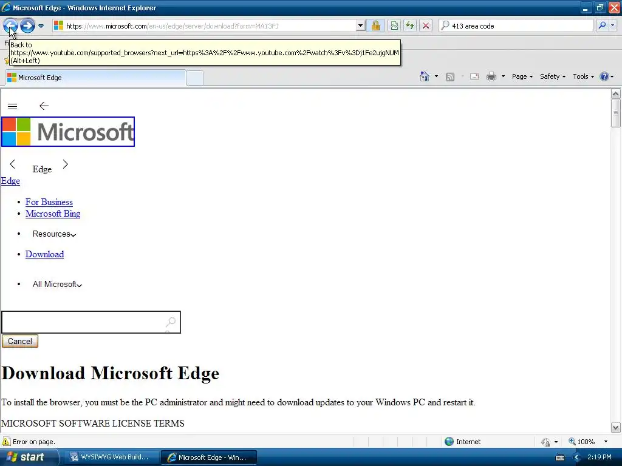Click the Microsoft Edge taskbar item

209,458
